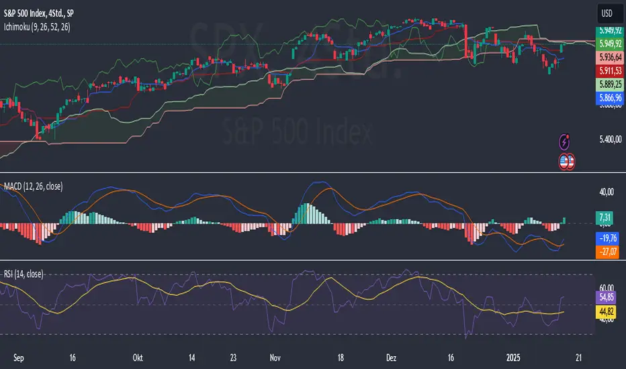Select the RSI (14, close) indicator legend
Viewport: 626px width, 369px height.
pos(24,274)
